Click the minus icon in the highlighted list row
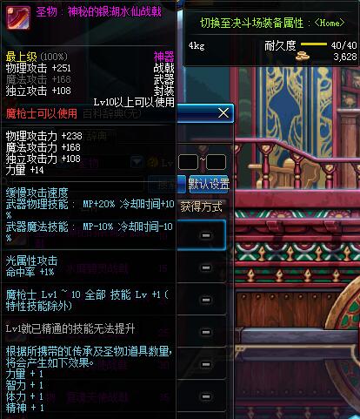 click(206, 235)
